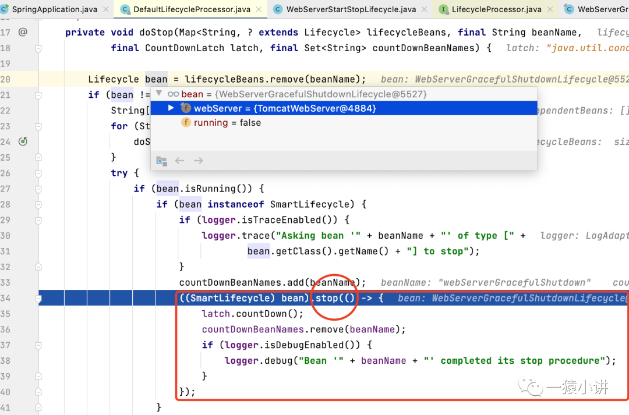Click the class icon on WebServerStartStopLifecycle tab
629x415 pixels.
point(278,9)
